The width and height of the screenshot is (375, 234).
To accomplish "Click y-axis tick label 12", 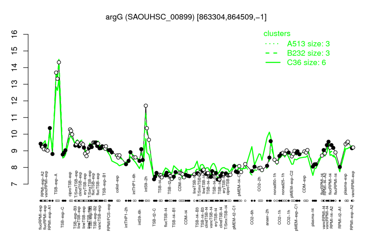I will click(15, 101).
